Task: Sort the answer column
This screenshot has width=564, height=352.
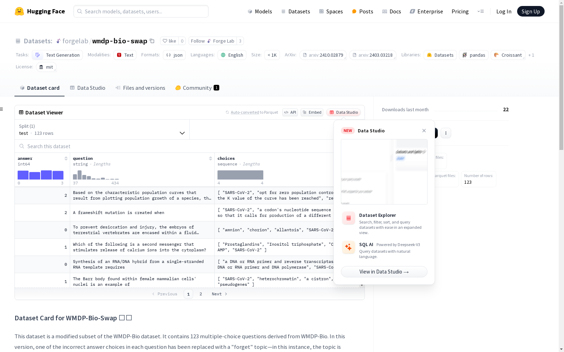Action: [x=66, y=158]
